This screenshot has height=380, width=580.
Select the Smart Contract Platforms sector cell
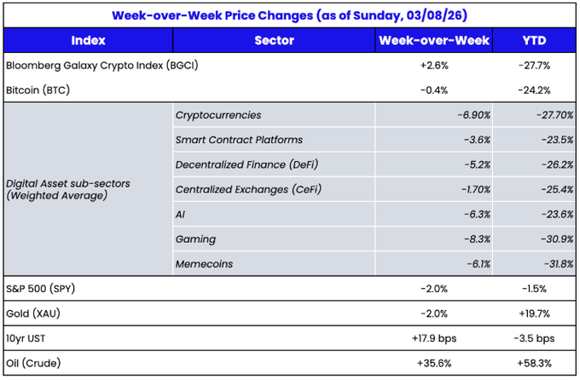coord(239,140)
